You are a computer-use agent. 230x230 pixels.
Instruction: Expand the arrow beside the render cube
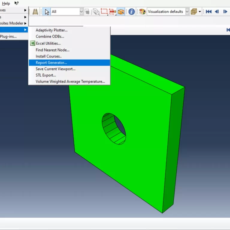click(x=200, y=12)
